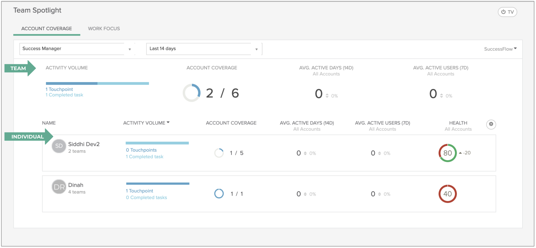Click the team activity volume bar
This screenshot has height=248, width=536.
point(97,83)
